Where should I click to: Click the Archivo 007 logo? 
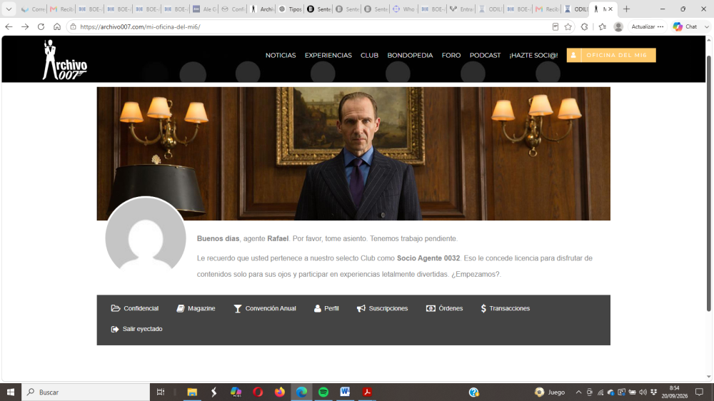click(65, 60)
